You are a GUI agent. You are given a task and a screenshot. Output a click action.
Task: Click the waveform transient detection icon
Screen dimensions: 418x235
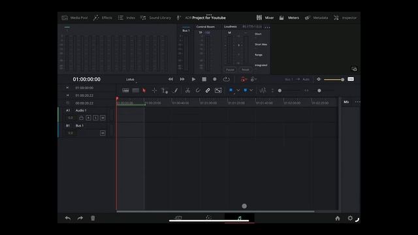click(x=263, y=91)
